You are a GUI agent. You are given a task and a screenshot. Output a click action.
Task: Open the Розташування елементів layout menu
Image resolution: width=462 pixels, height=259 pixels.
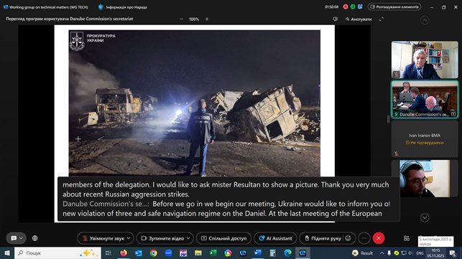[394, 6]
